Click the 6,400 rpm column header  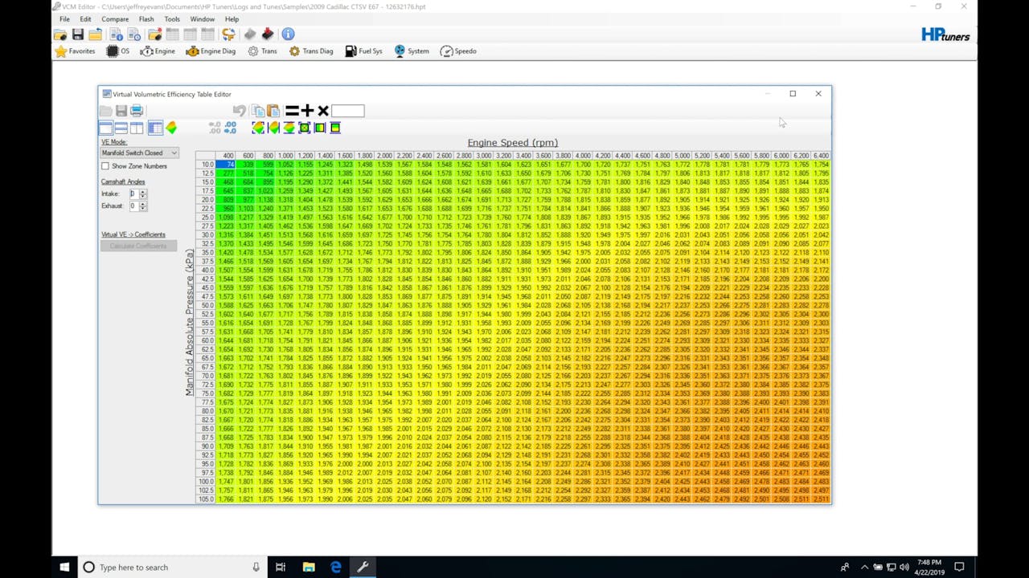pyautogui.click(x=820, y=156)
